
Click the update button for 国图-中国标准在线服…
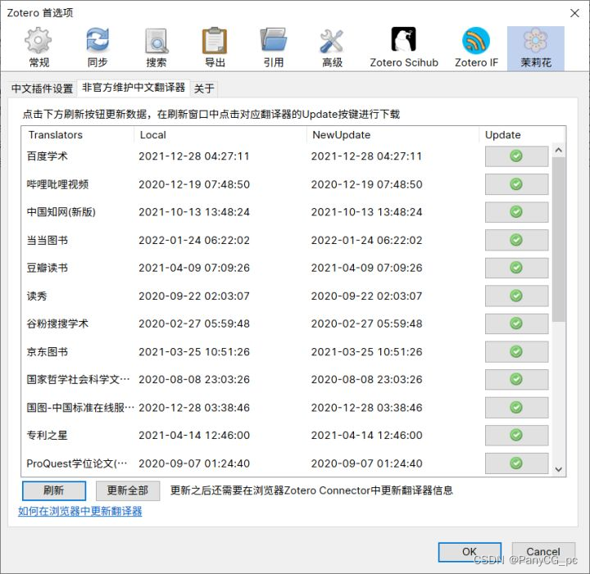pos(516,408)
